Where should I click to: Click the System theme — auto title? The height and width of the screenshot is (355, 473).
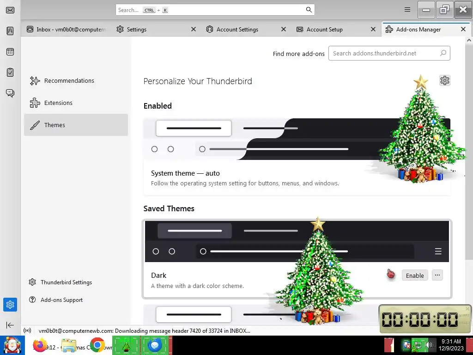click(x=185, y=173)
